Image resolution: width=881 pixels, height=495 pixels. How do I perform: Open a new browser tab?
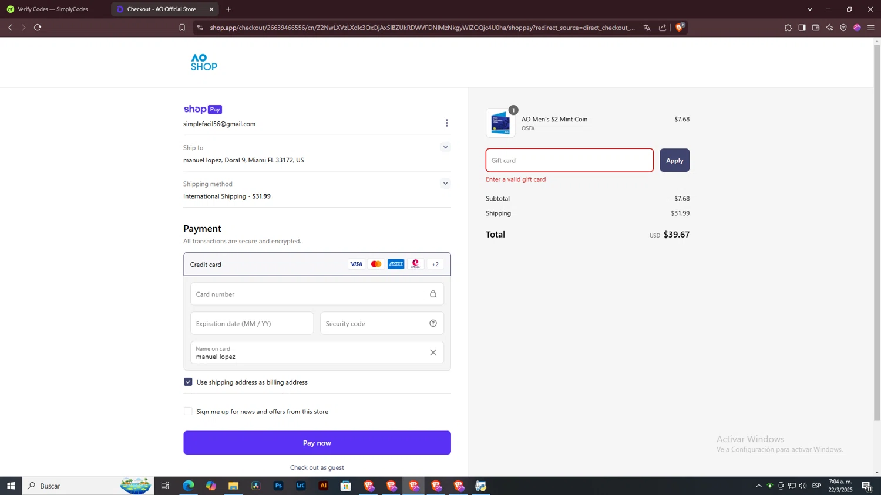[228, 9]
